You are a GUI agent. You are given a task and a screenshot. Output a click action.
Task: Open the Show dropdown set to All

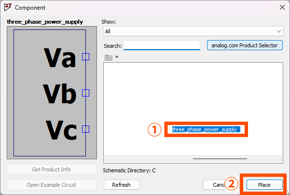[193, 31]
